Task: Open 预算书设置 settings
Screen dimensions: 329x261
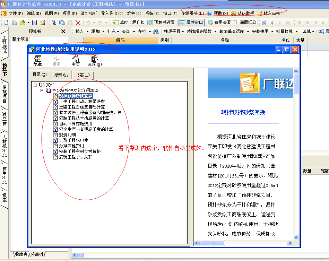Action: [x=161, y=23]
